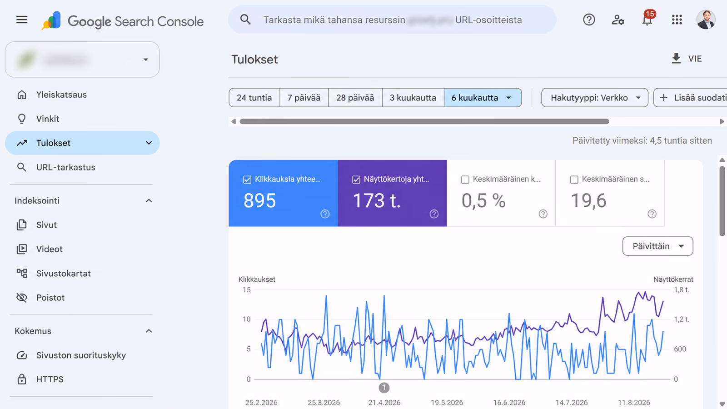Show help for Klikkauksia yhteensä card

[325, 214]
